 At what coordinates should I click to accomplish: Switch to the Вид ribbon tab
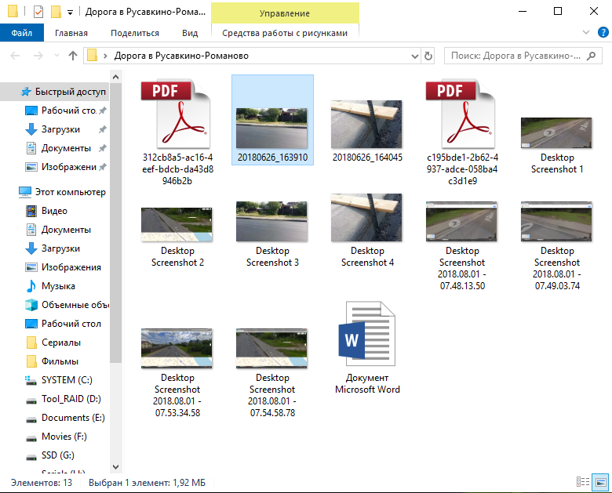click(190, 33)
